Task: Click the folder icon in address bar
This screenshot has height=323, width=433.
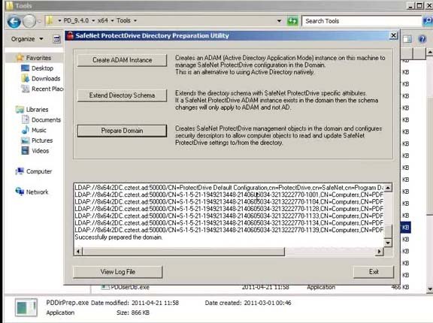Action: coord(50,20)
